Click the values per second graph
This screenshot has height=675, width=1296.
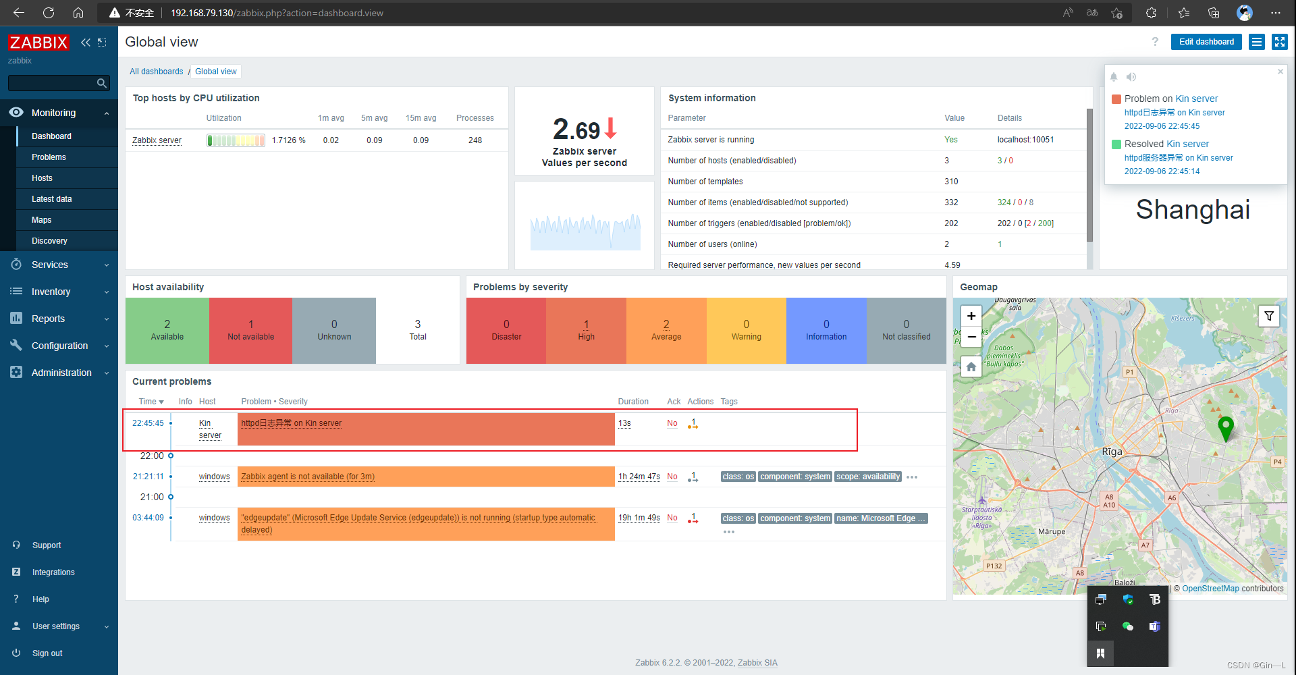(585, 232)
